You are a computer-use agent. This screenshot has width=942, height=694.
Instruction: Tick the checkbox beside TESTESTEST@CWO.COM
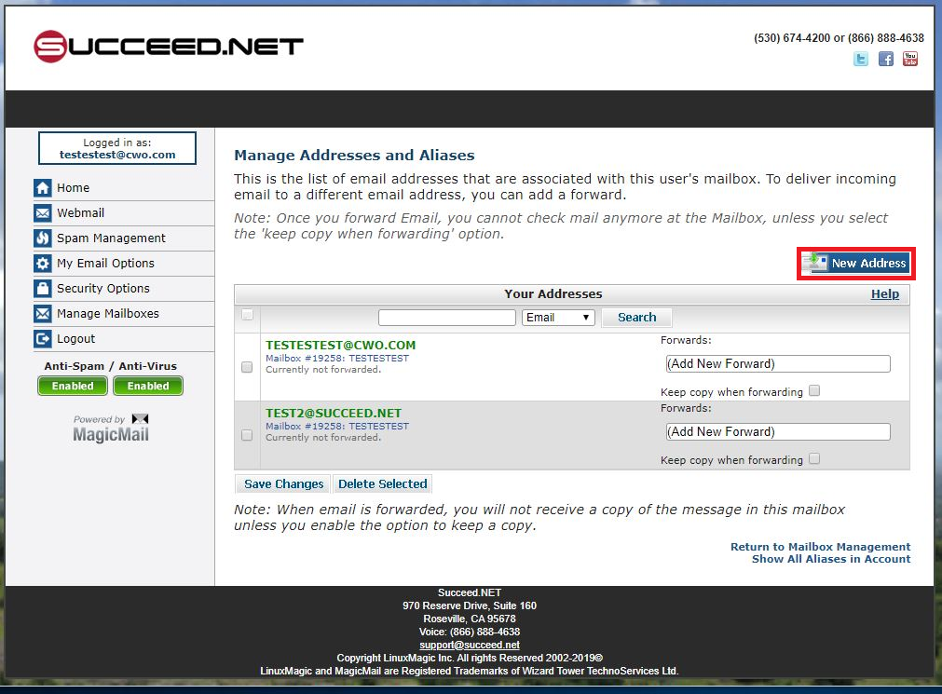(x=247, y=367)
